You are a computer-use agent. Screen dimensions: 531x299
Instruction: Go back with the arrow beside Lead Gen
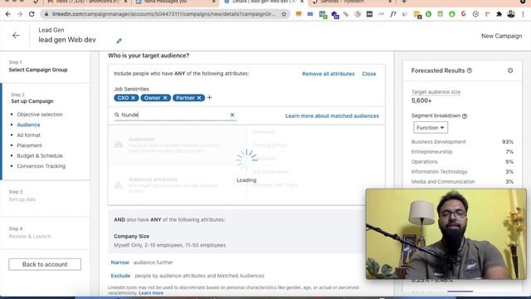tap(16, 36)
